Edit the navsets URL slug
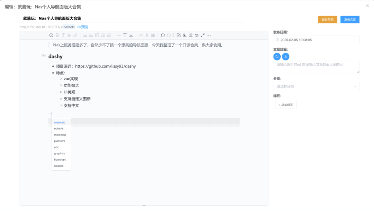The width and height of the screenshot is (374, 211). 69,27
